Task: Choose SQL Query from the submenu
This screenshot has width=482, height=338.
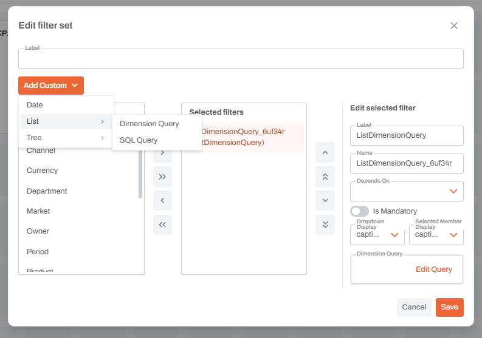Action: pos(157,140)
